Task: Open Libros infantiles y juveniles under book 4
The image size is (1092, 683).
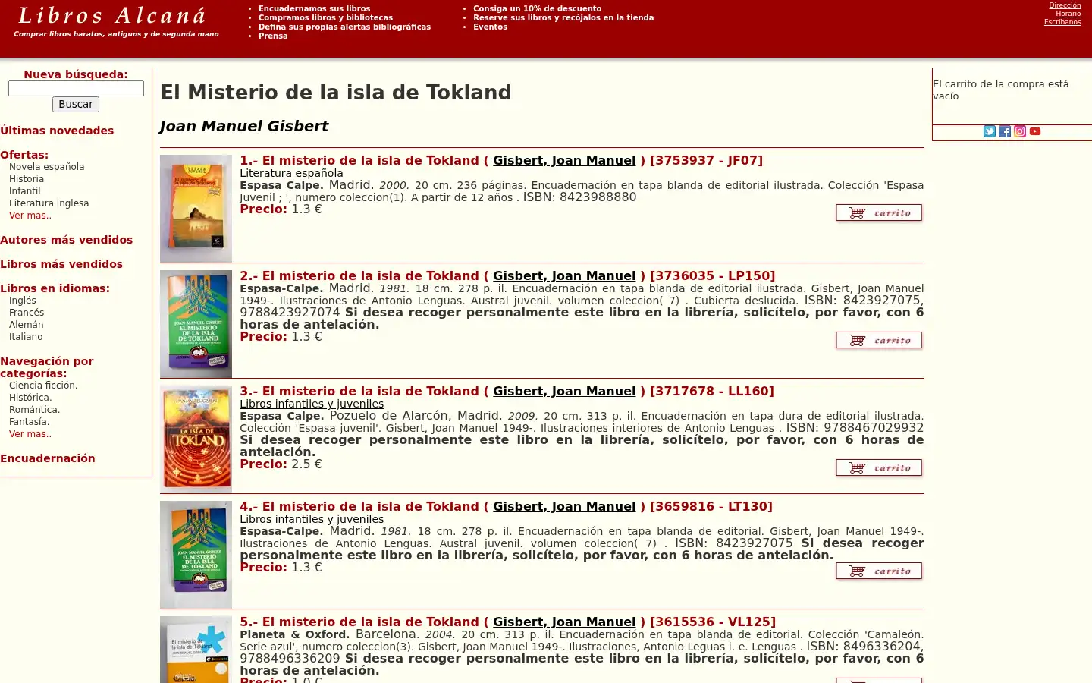Action: [x=312, y=519]
